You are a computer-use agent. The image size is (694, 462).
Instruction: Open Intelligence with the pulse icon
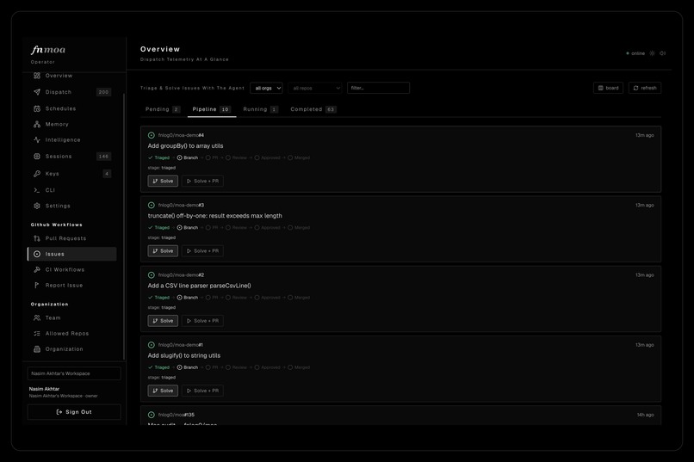click(x=71, y=139)
